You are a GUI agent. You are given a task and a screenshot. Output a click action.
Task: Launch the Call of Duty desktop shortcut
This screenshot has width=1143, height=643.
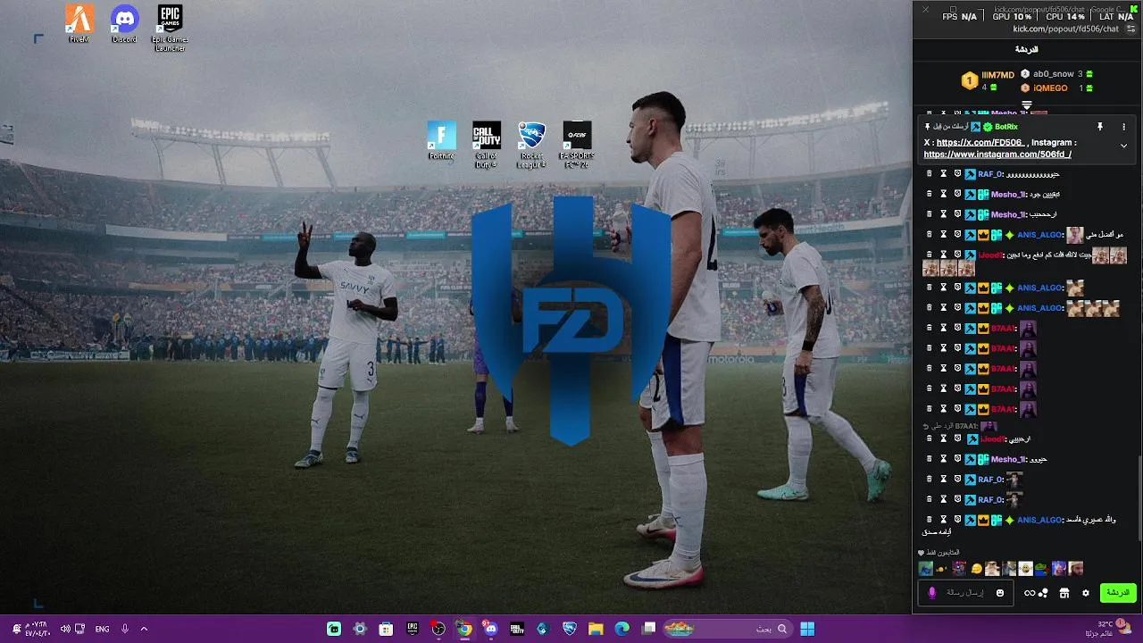point(487,145)
